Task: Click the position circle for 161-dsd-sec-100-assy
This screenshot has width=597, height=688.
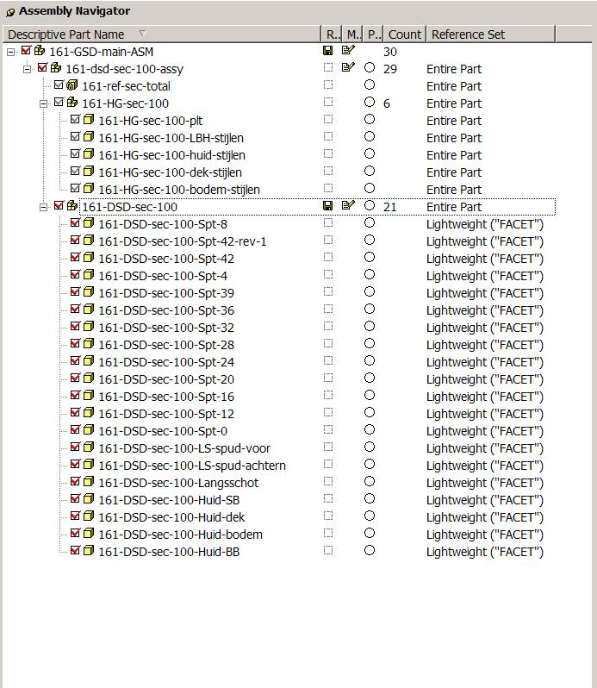Action: pos(370,67)
